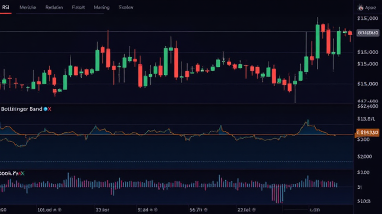The image size is (382, 214).
Task: Toggle the blue circle icon beside Bollinger Band
Action: click(x=46, y=109)
